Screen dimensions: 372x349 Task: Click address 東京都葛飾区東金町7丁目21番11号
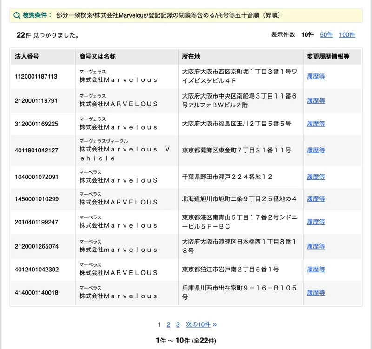click(236, 150)
